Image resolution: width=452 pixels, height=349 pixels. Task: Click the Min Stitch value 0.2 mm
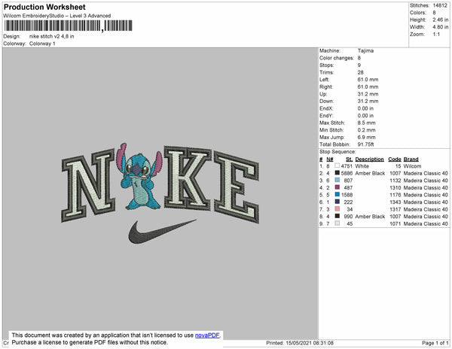(x=366, y=130)
